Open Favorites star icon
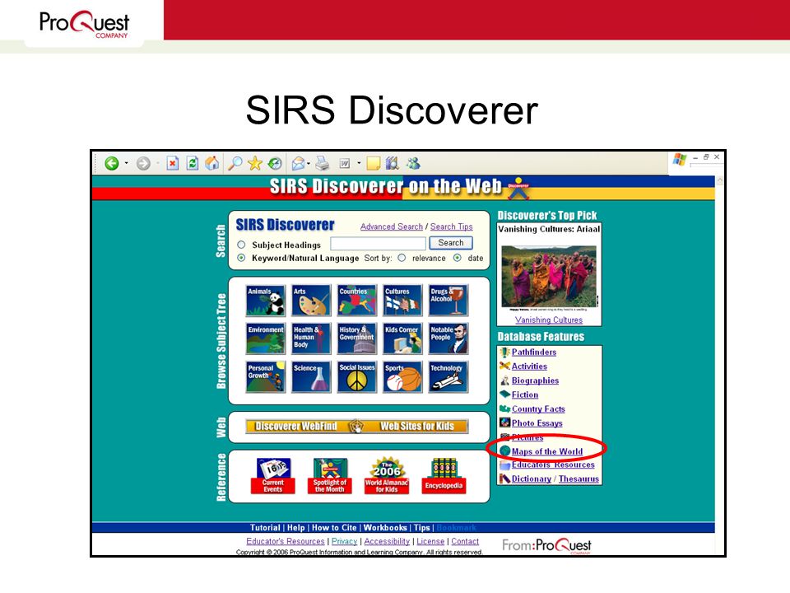790x593 pixels. click(255, 163)
